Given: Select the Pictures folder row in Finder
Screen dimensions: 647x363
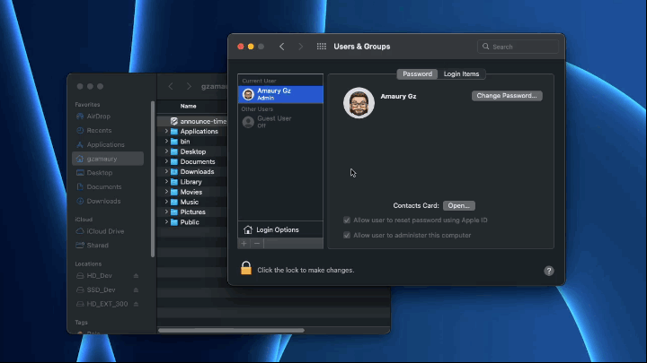Looking at the screenshot, I should coord(192,212).
